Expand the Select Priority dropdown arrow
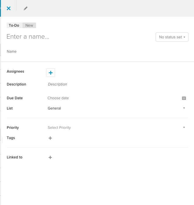This screenshot has height=205, width=194. coord(184,127)
